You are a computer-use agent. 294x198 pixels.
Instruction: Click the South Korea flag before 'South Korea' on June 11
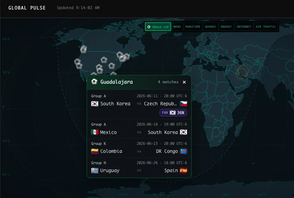[x=95, y=104]
